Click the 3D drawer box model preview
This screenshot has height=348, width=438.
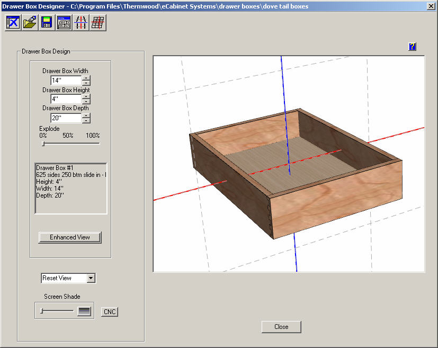tap(296, 173)
